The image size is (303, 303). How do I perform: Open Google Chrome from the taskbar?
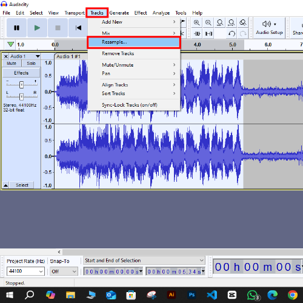click(x=293, y=295)
